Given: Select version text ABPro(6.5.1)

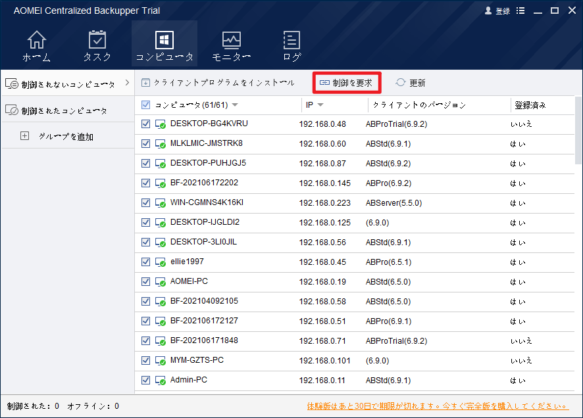Looking at the screenshot, I should [x=388, y=262].
